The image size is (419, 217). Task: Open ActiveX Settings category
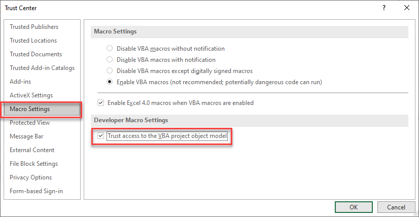point(31,95)
